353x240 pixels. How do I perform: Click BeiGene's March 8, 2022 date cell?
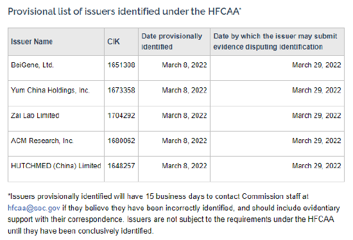(x=174, y=68)
